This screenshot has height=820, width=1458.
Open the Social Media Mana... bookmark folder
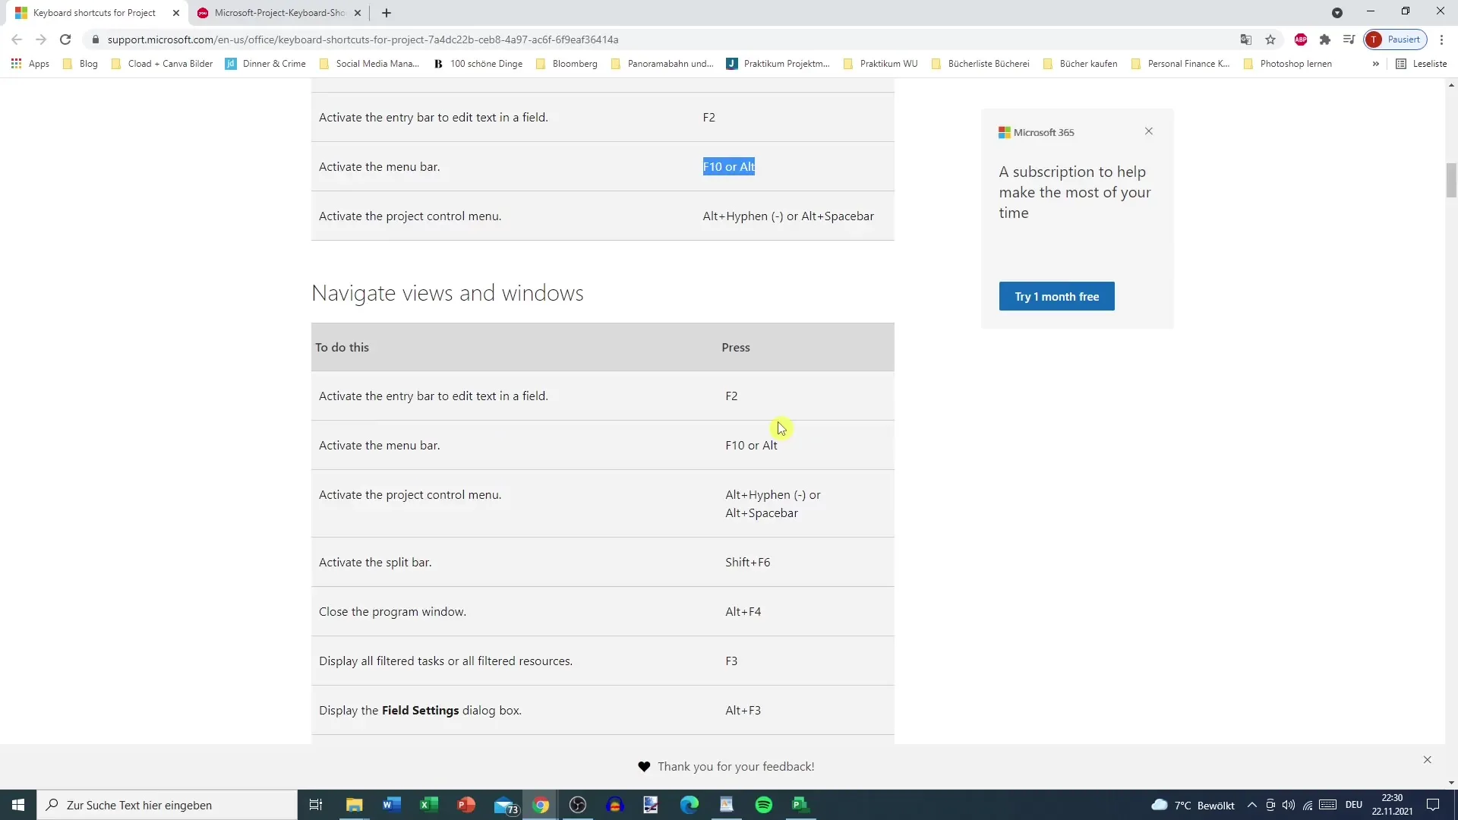pyautogui.click(x=369, y=64)
